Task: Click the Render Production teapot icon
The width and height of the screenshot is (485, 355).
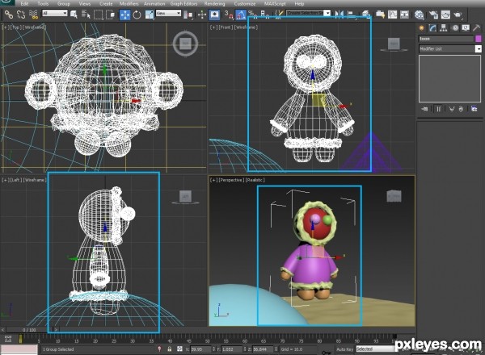Action: coord(458,15)
